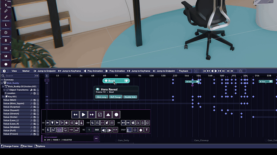Uncheck the Object Transforms checkbox
This screenshot has width=277, height=155.
34,90
